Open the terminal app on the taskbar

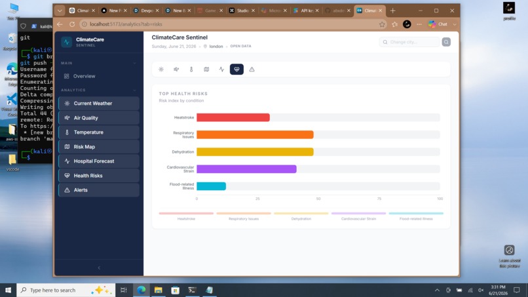click(x=193, y=290)
